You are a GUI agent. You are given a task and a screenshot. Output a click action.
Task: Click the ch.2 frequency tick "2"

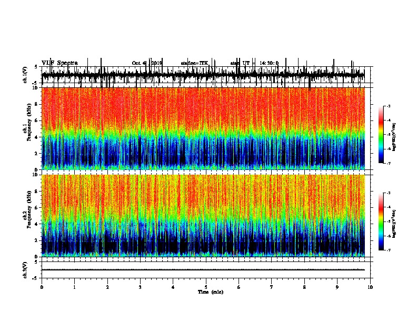coord(37,240)
